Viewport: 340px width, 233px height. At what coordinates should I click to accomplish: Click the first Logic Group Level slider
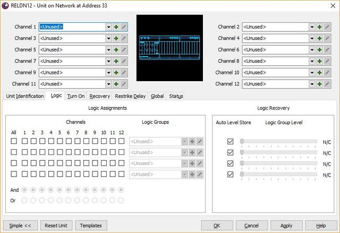[278, 142]
